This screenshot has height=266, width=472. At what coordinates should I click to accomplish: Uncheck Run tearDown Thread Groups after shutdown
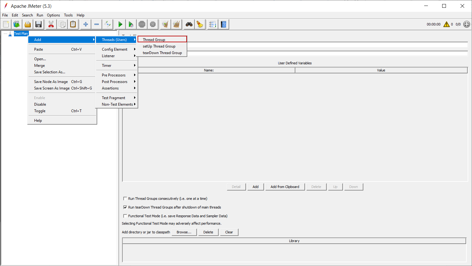(x=125, y=207)
